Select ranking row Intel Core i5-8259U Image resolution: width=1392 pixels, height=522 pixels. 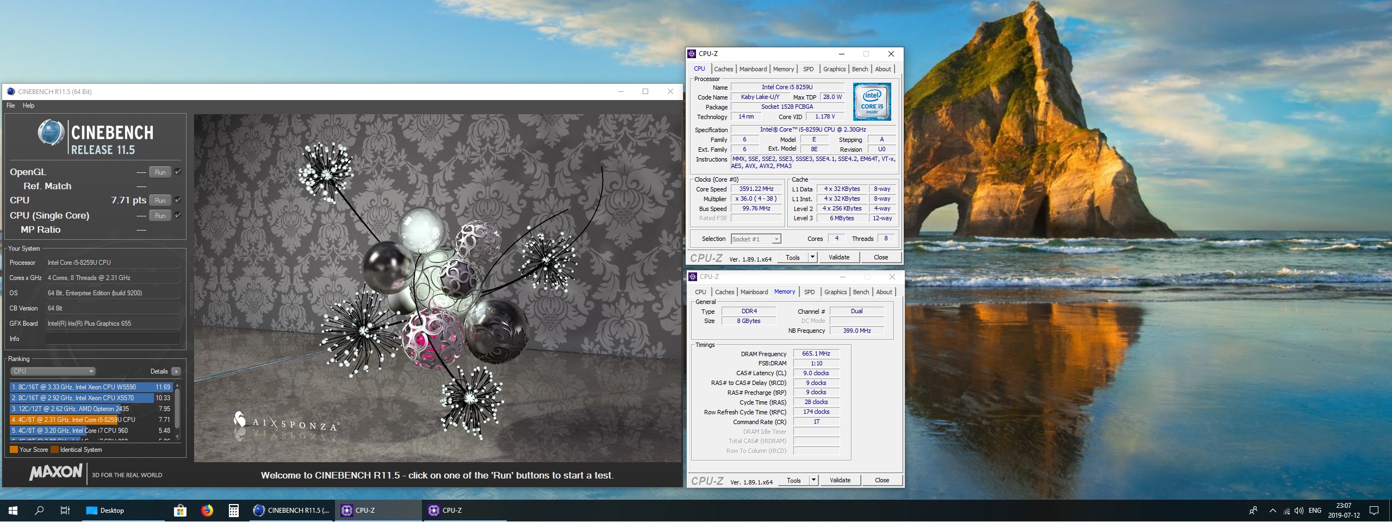tap(91, 420)
